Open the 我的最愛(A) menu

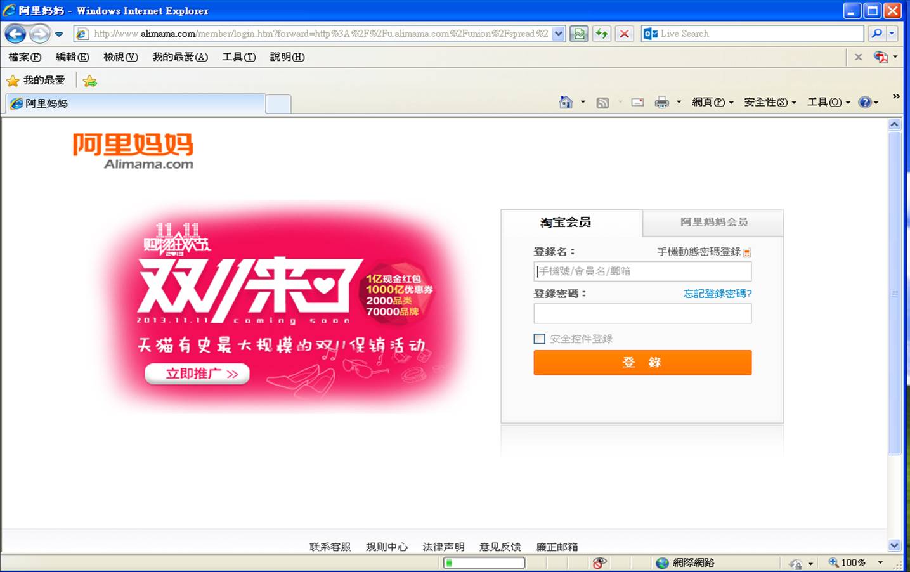pyautogui.click(x=180, y=57)
